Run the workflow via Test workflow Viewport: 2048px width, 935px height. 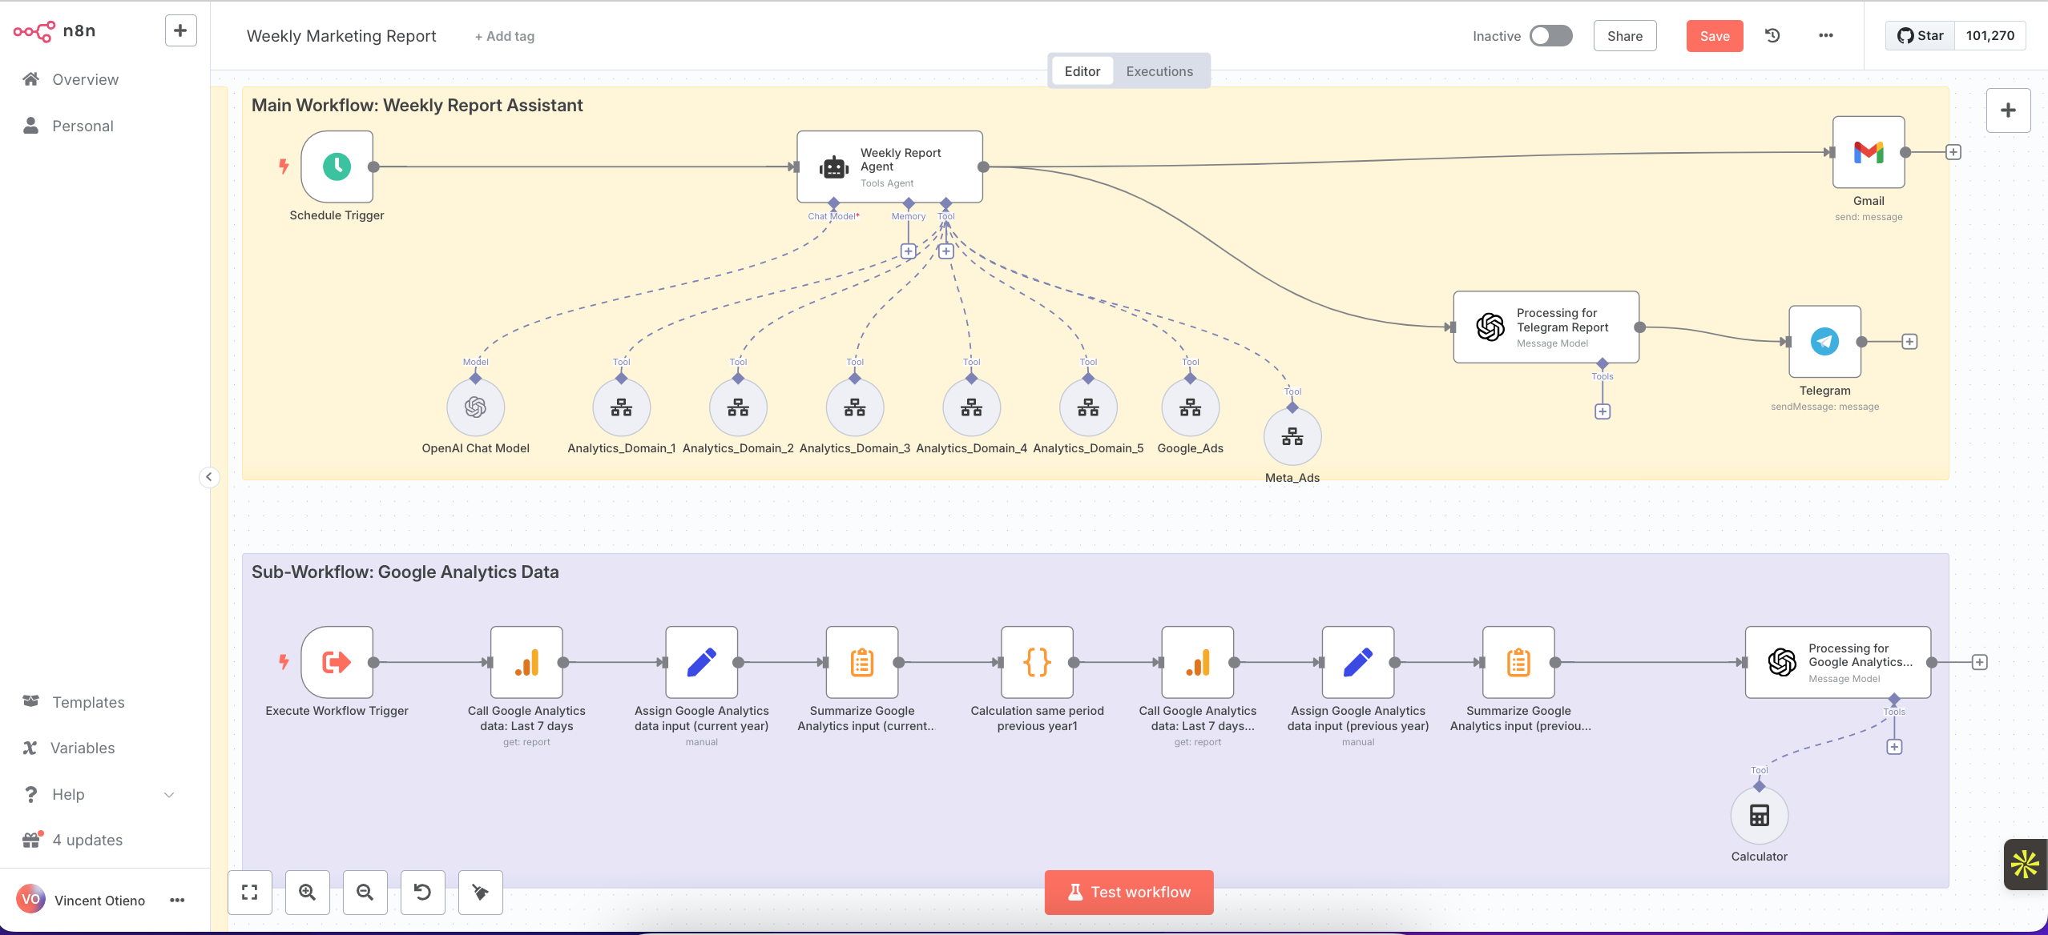point(1128,891)
